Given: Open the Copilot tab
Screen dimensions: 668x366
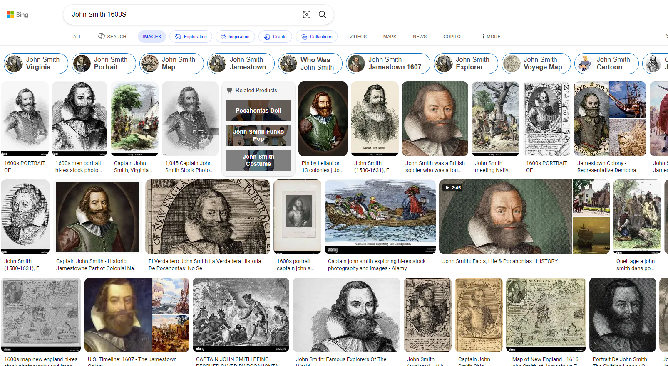Looking at the screenshot, I should [x=453, y=37].
